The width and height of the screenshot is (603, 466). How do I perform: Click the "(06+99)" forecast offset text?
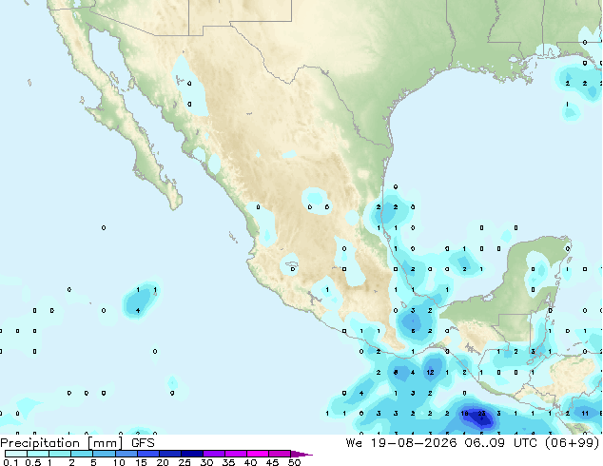(573, 443)
